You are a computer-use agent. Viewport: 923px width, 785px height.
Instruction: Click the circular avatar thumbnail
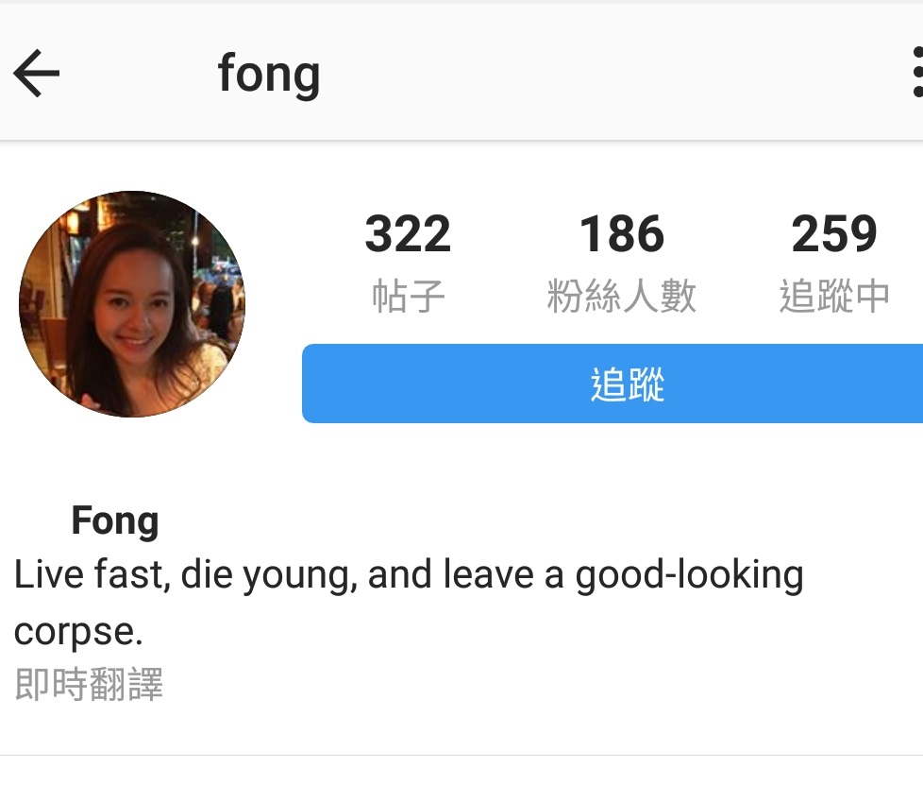point(131,304)
